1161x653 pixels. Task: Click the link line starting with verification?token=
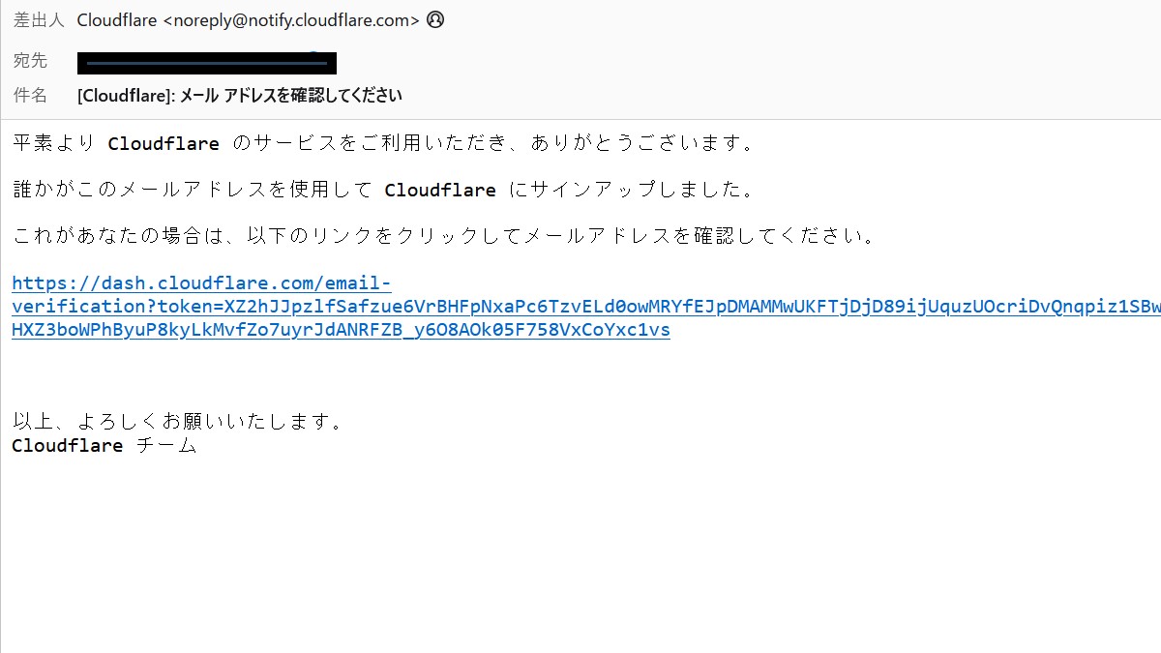[586, 307]
